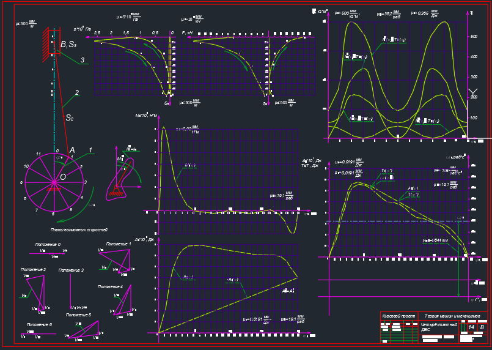Screen dimensions: 492x350
Task: Click crank circle position number 9
Action: pos(21,182)
